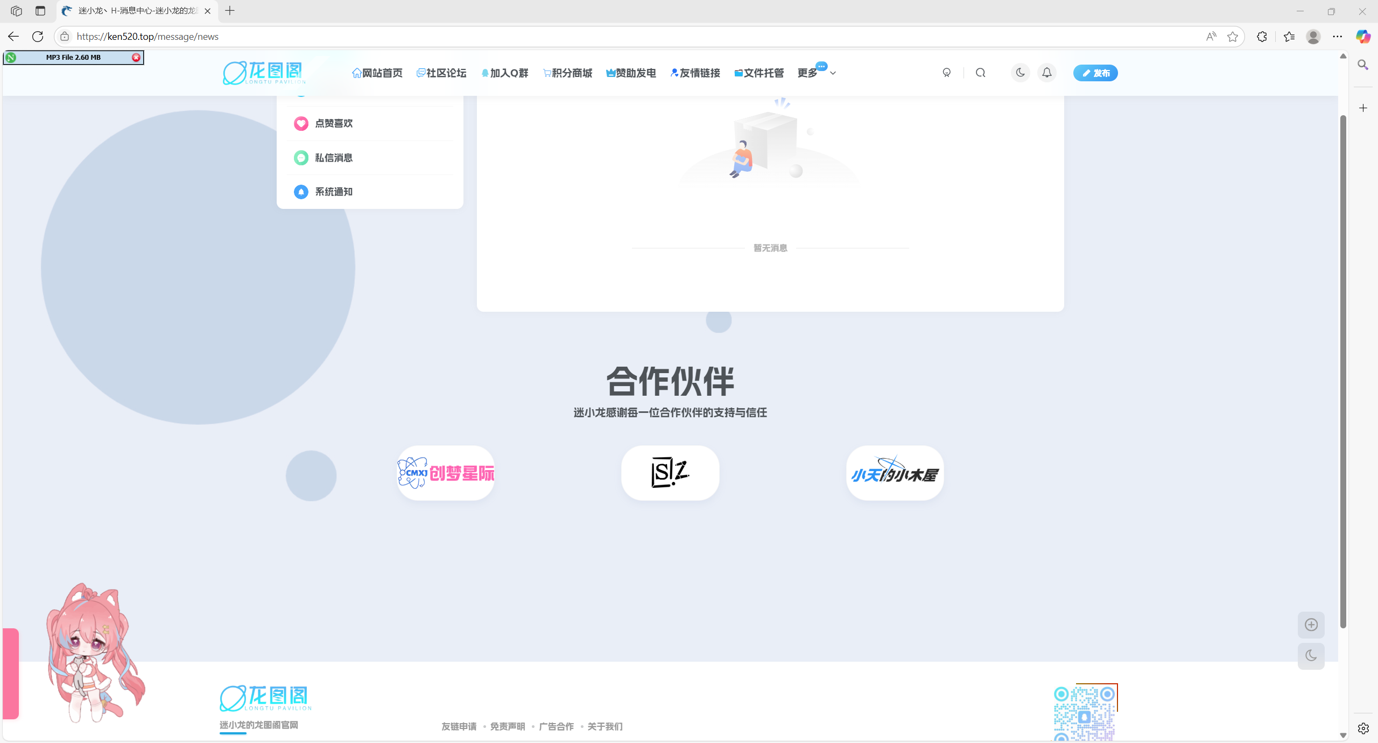Image resolution: width=1378 pixels, height=743 pixels.
Task: Click the footer QR code image
Action: tap(1085, 713)
